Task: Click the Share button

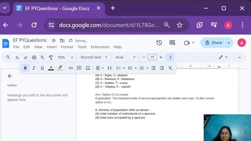Action: point(213,43)
